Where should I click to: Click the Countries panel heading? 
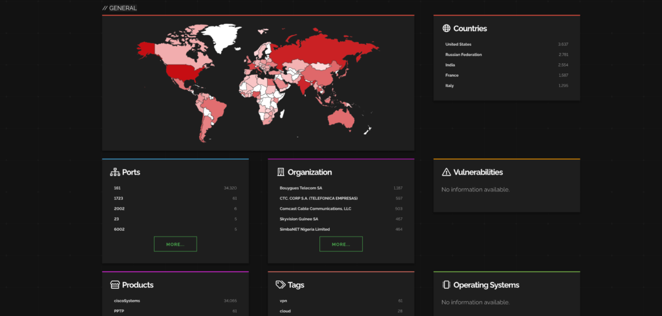470,28
